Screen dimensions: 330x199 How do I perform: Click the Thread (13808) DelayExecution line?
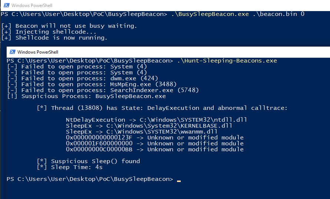[x=162, y=108]
